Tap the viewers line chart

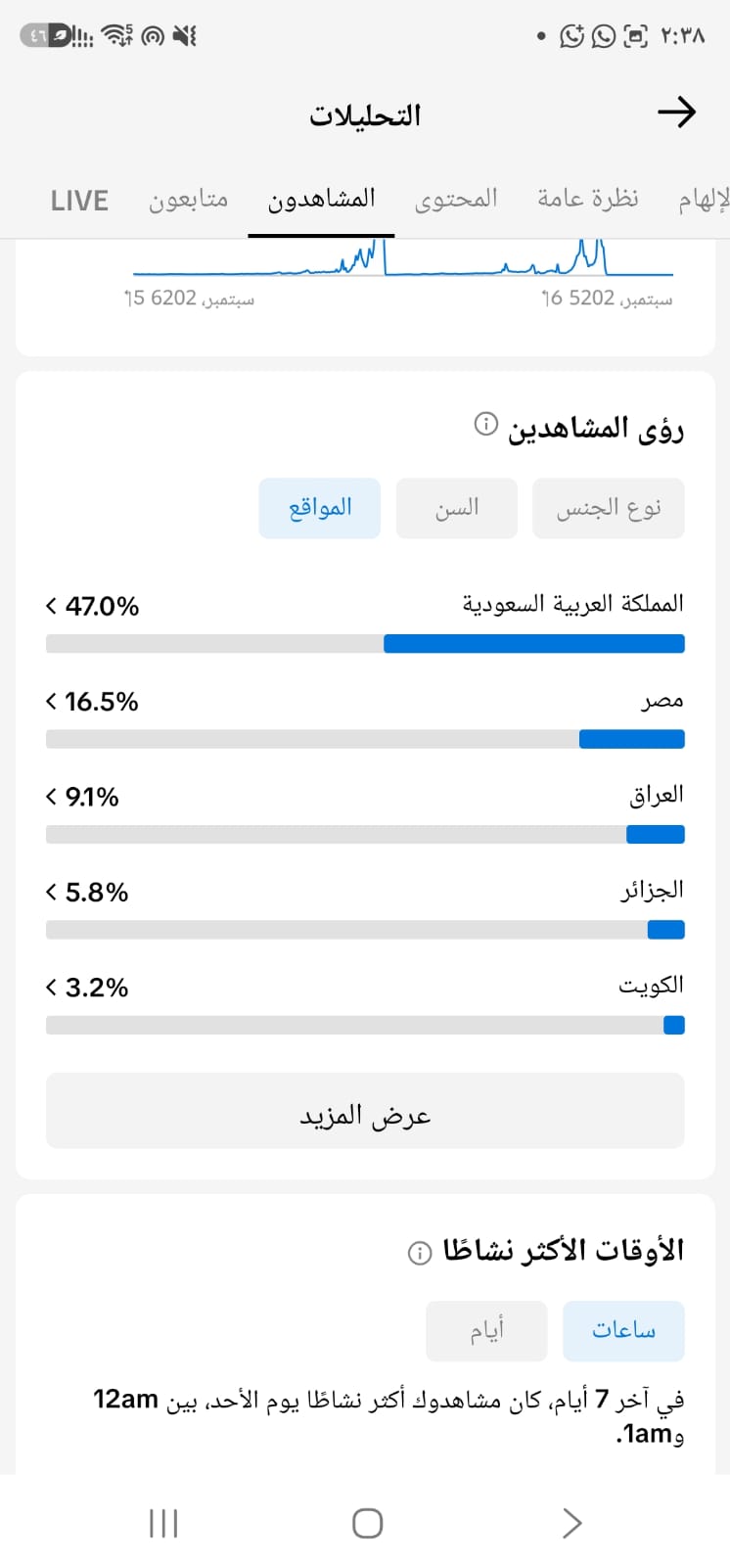(x=403, y=258)
